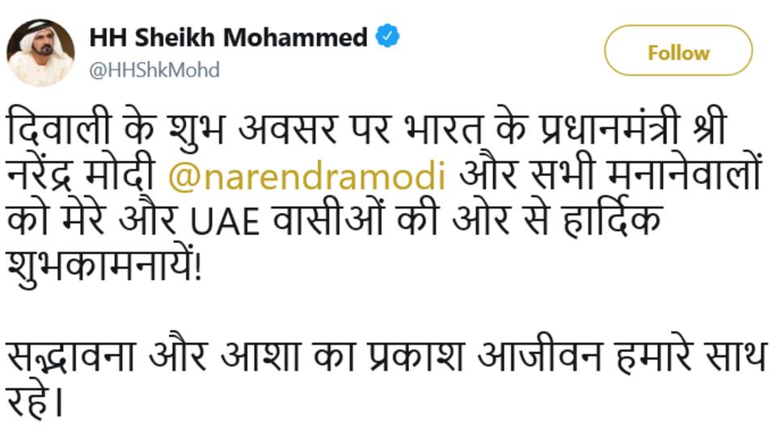
Task: Open HH Sheikh Mohammed's profile picture
Action: click(x=40, y=52)
